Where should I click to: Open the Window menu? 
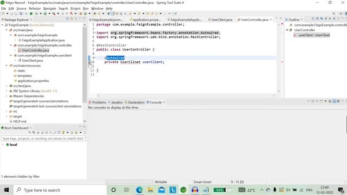click(97, 9)
